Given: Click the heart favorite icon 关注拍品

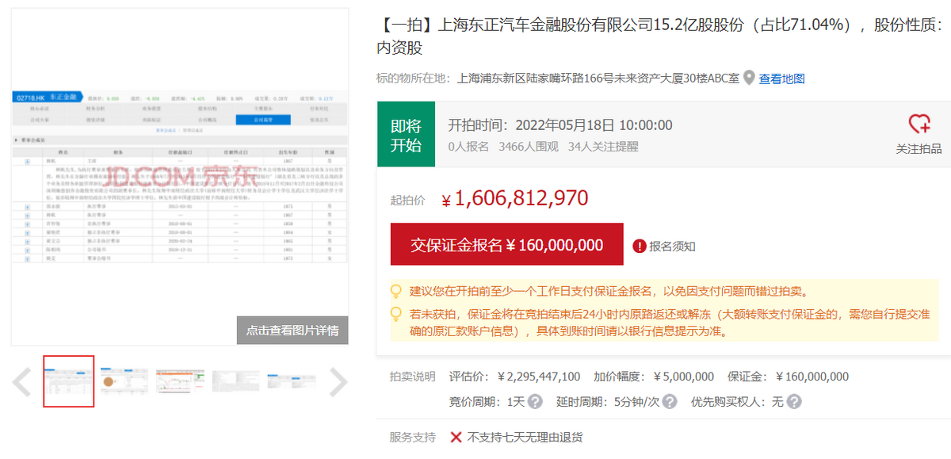Looking at the screenshot, I should tap(919, 124).
